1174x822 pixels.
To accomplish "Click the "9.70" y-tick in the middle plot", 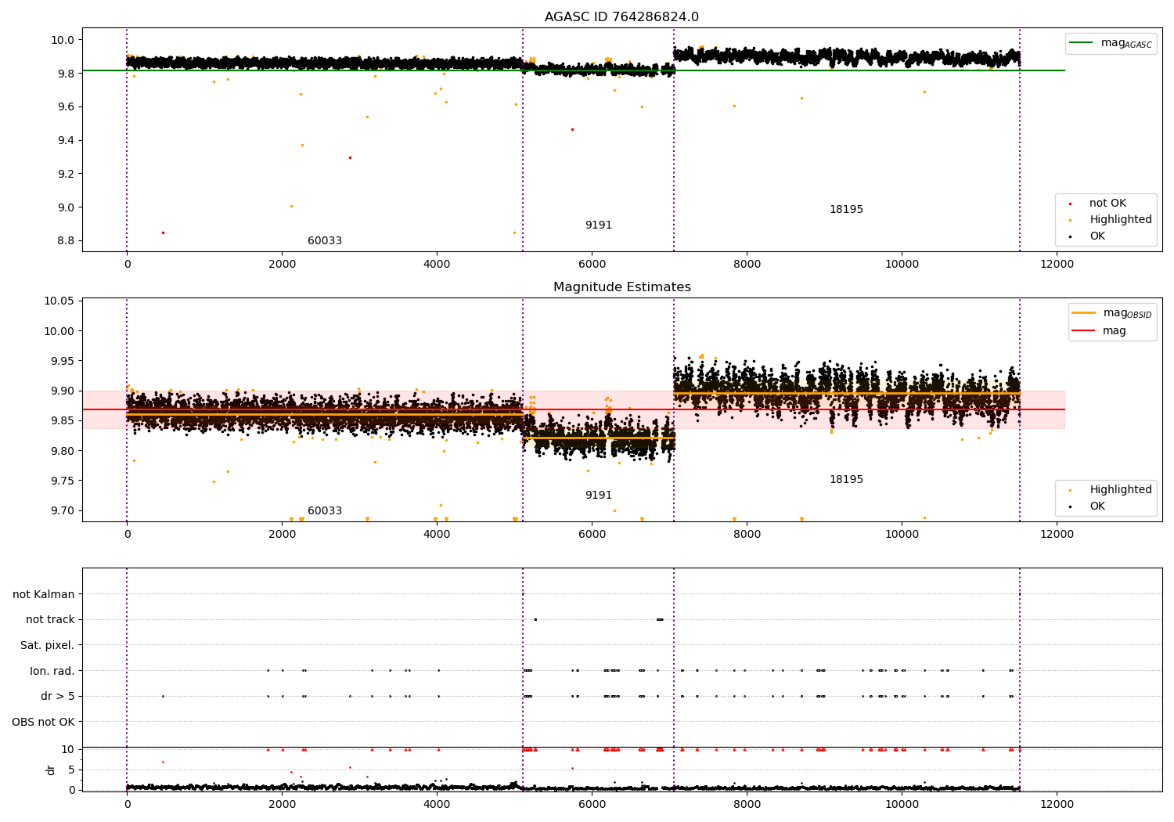I will click(62, 510).
